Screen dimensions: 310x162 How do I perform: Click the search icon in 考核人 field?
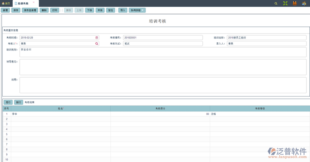(97, 44)
